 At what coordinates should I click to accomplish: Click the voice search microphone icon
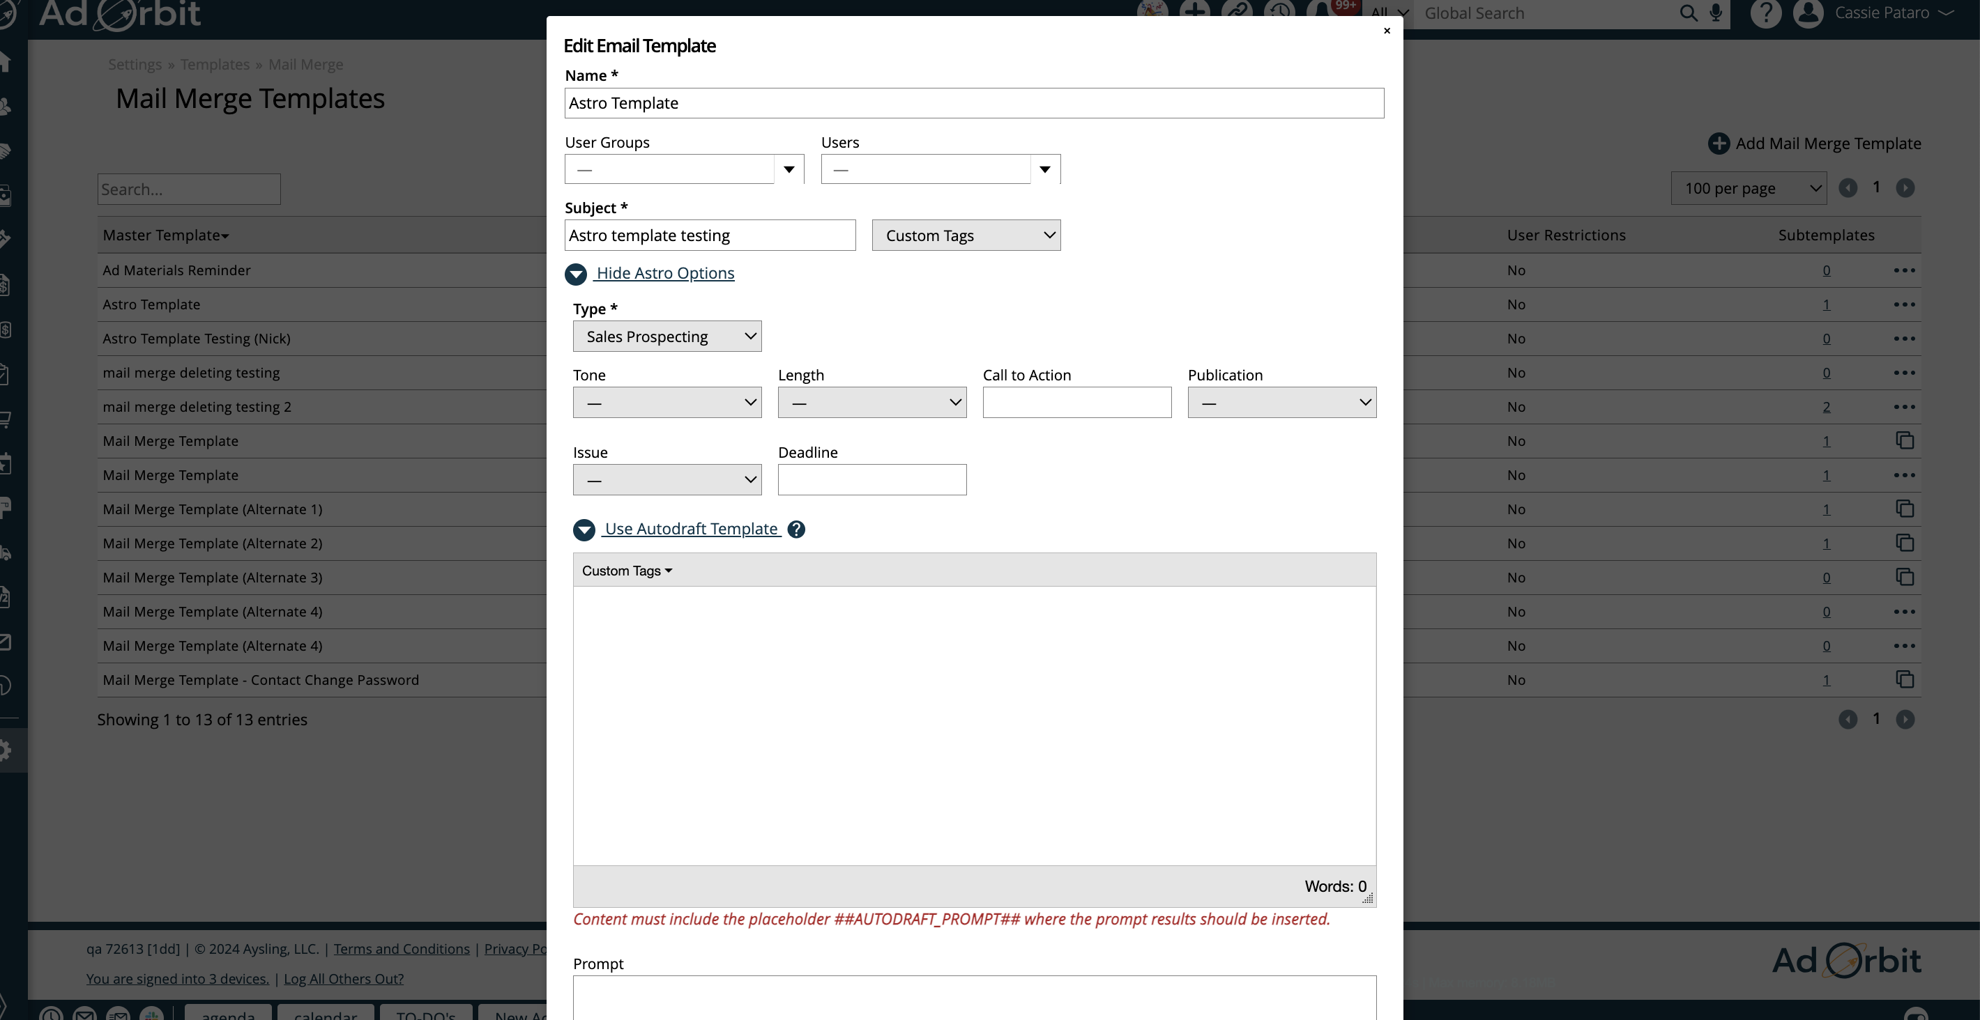[x=1716, y=13]
